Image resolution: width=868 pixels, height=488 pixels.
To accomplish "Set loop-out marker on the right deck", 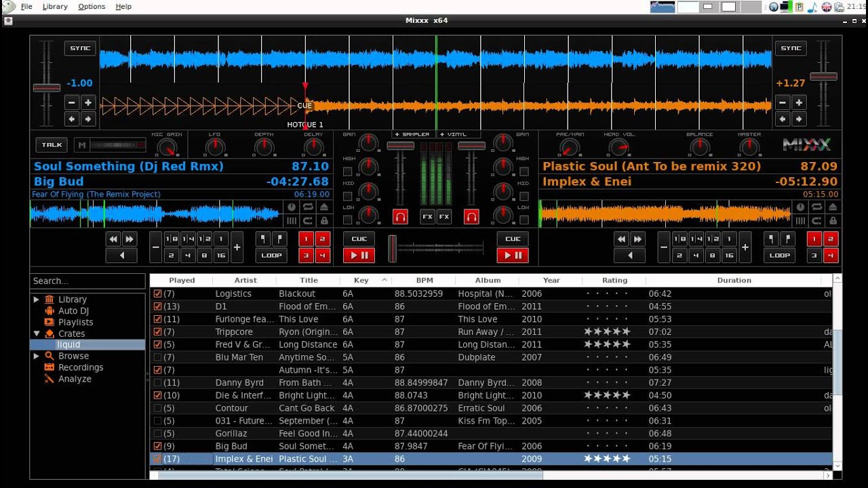I will coord(788,239).
